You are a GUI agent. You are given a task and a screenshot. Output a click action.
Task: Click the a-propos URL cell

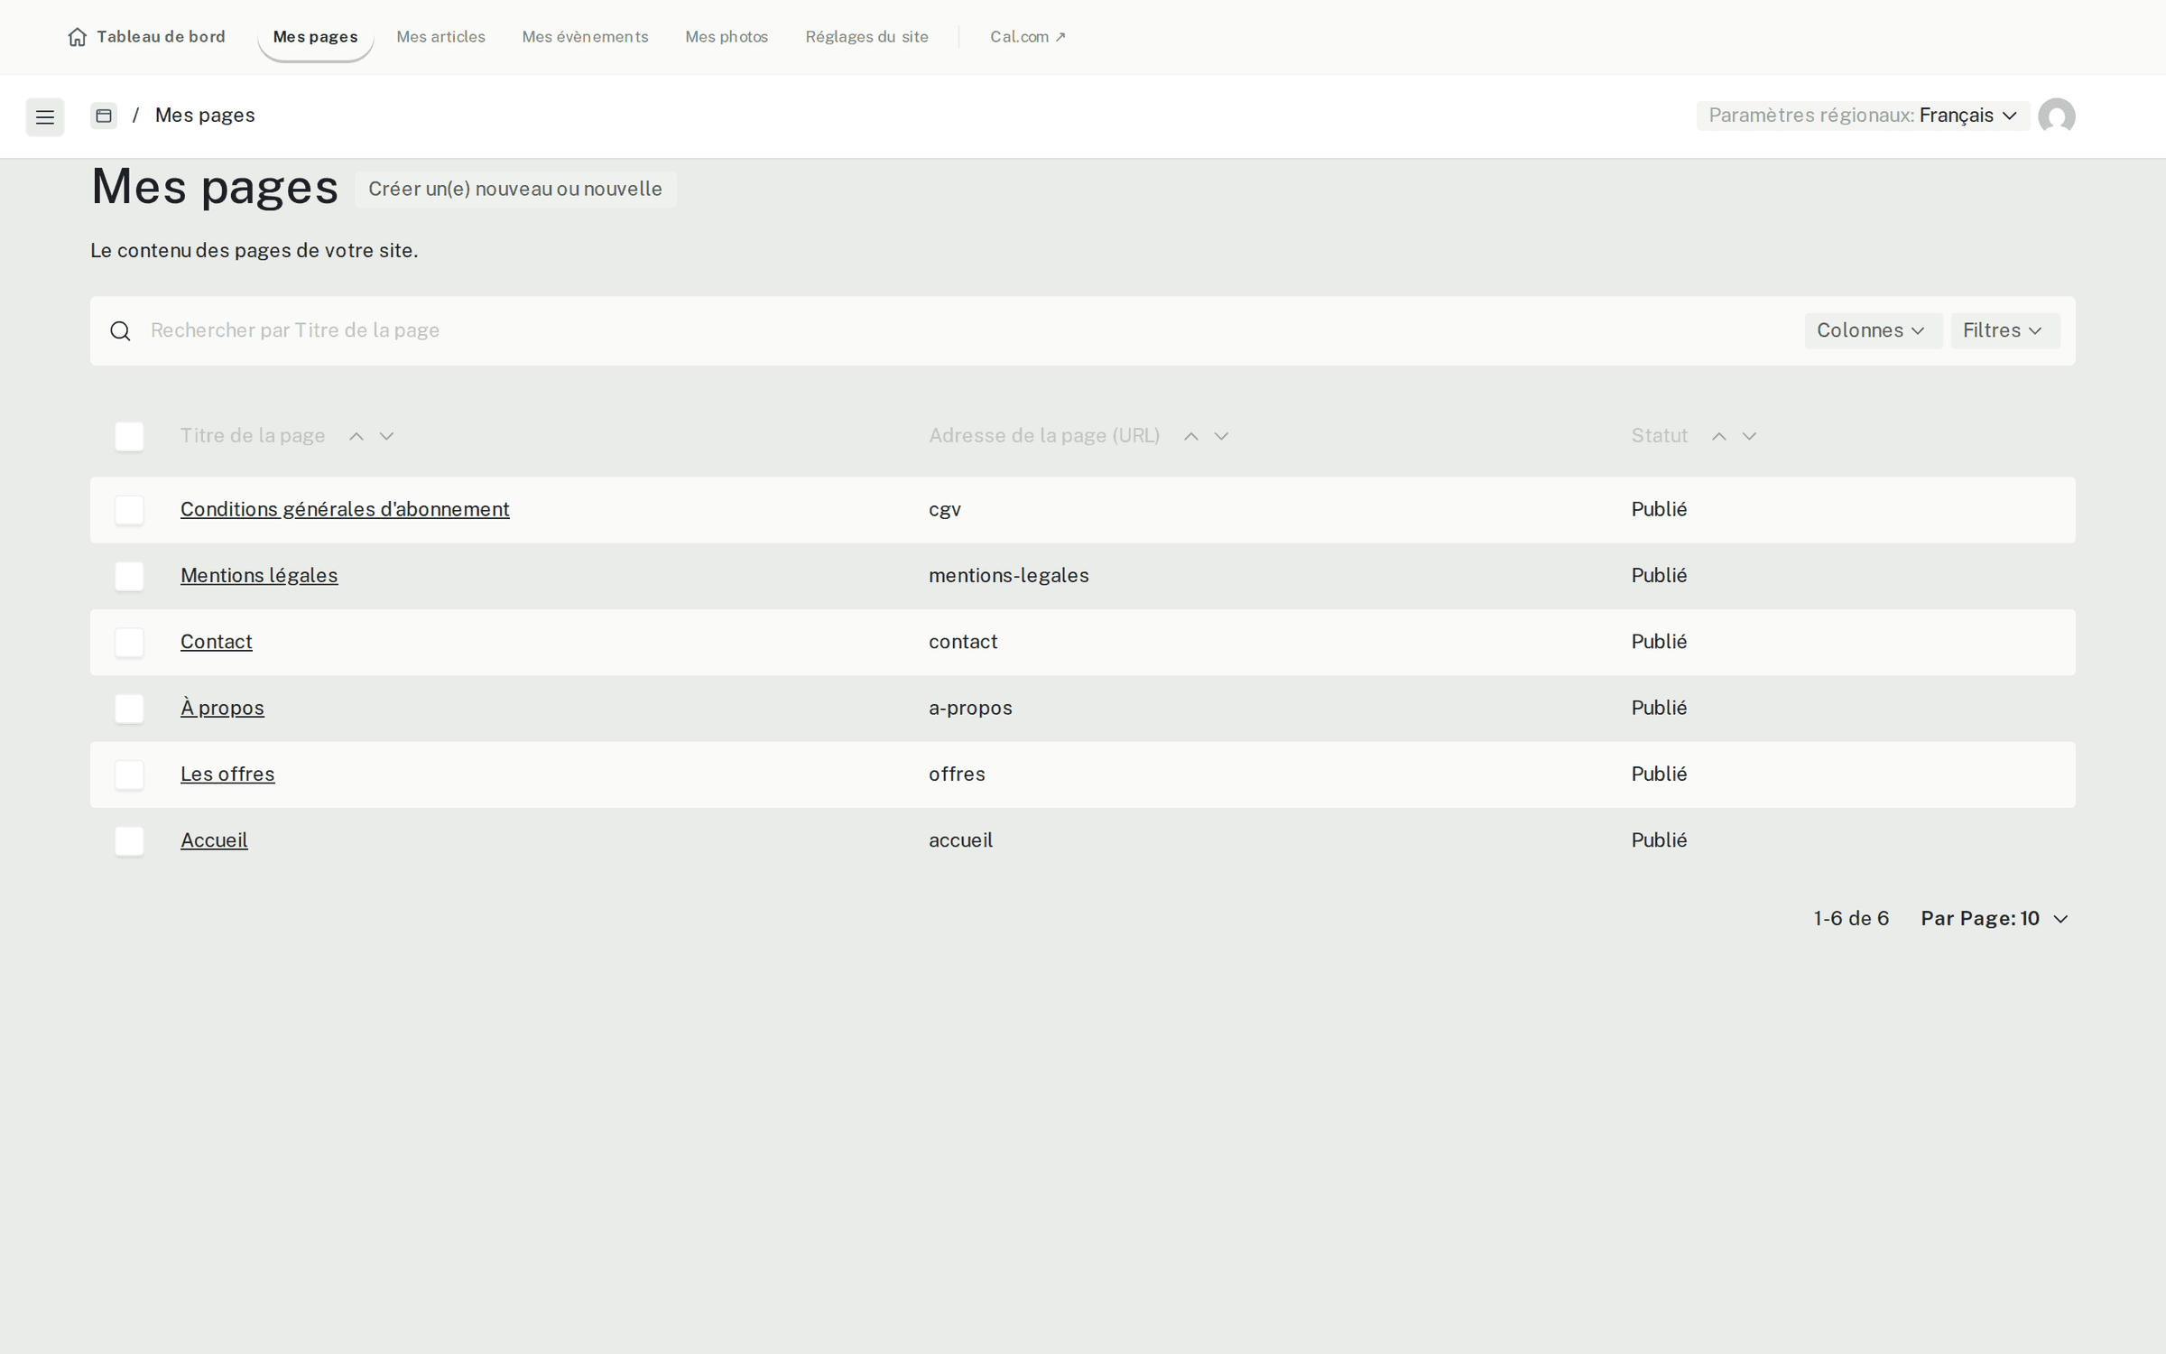[x=970, y=709]
